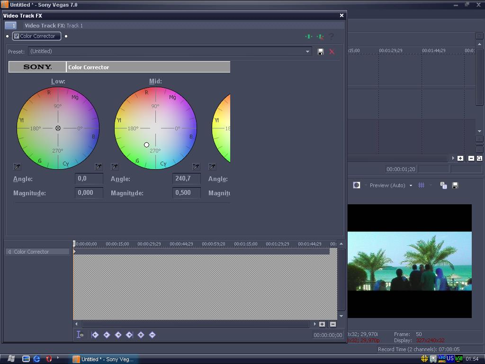485x364 pixels.
Task: Click the keyframe pane scroll down arrow
Action: (341, 316)
